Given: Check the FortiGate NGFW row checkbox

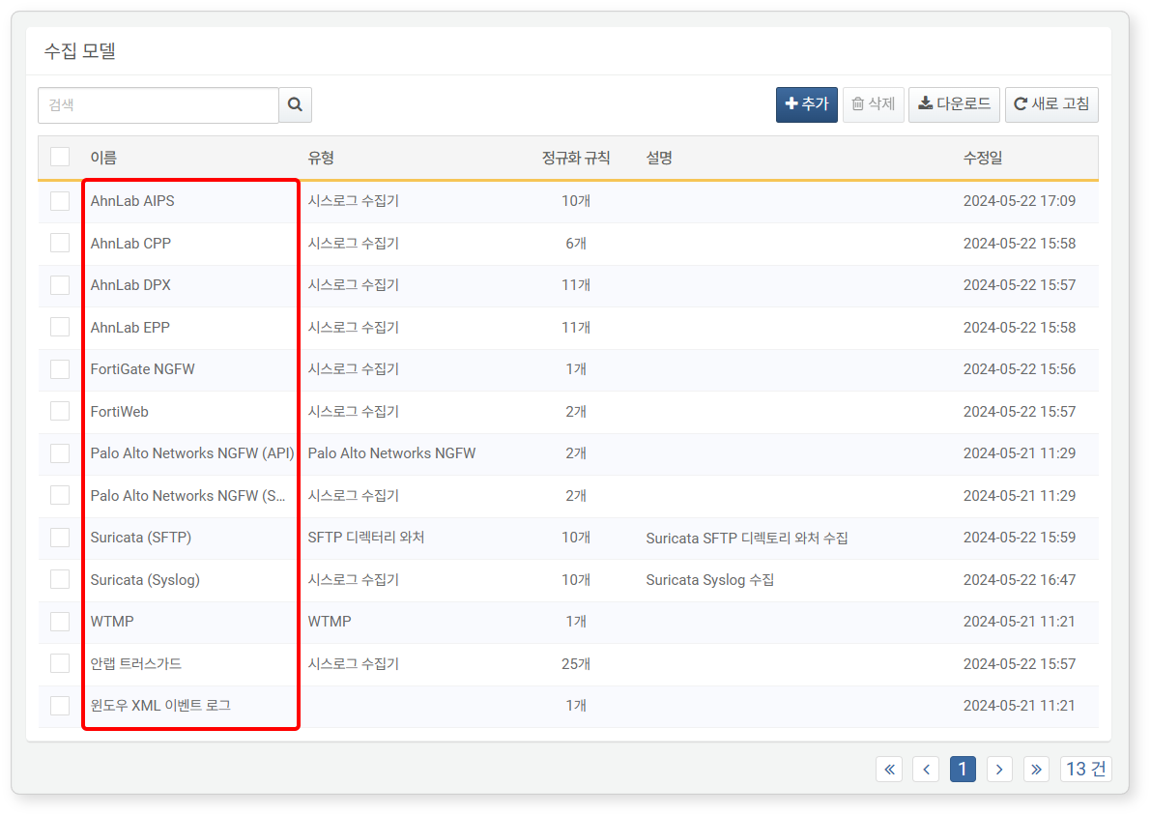Looking at the screenshot, I should click(60, 369).
